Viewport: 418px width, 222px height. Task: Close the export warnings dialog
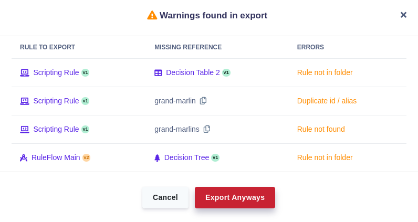click(403, 15)
